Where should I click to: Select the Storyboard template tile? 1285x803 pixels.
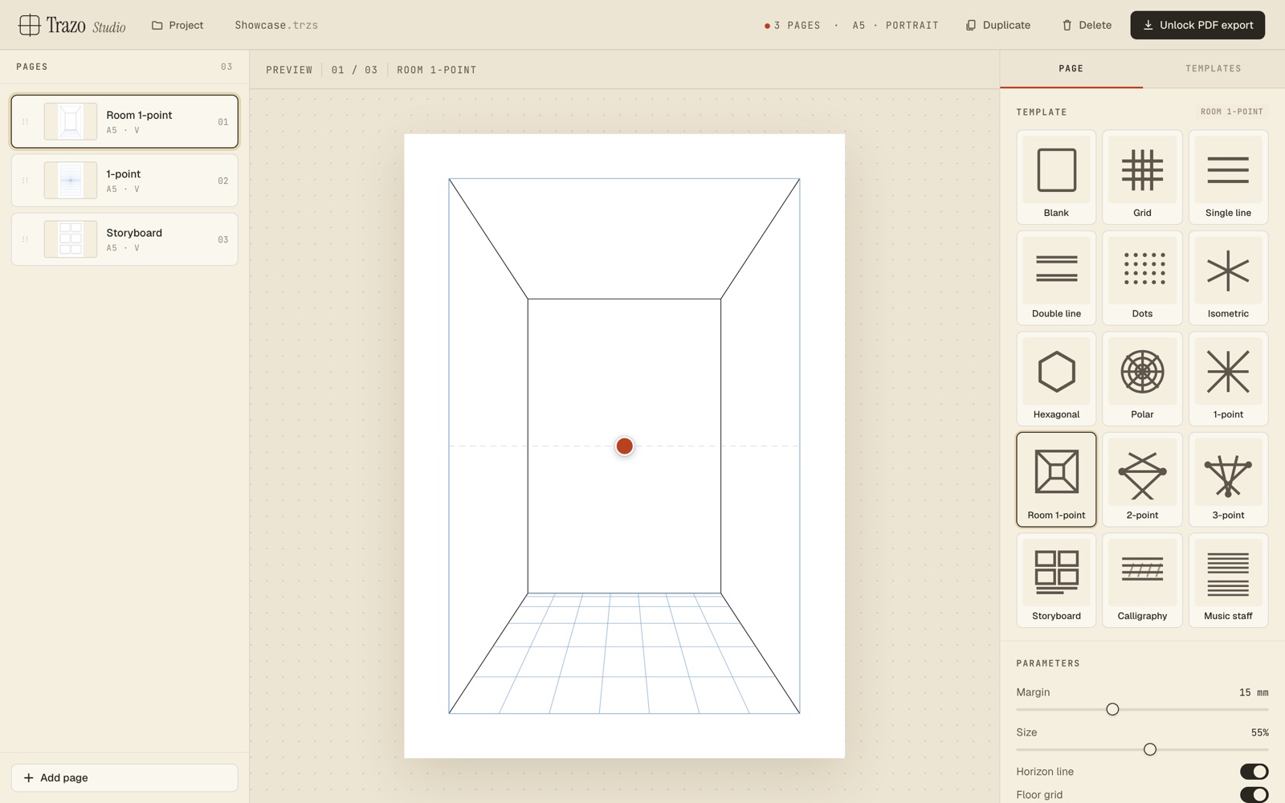(1056, 581)
